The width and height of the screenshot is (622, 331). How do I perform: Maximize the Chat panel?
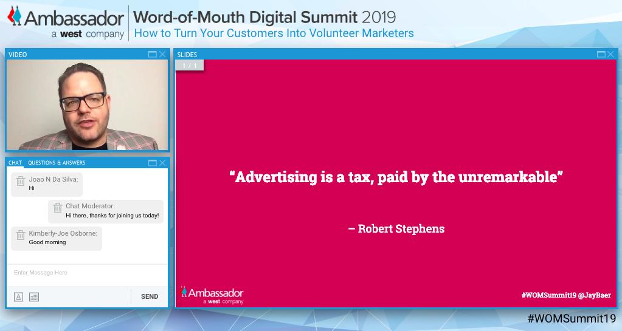(x=153, y=163)
